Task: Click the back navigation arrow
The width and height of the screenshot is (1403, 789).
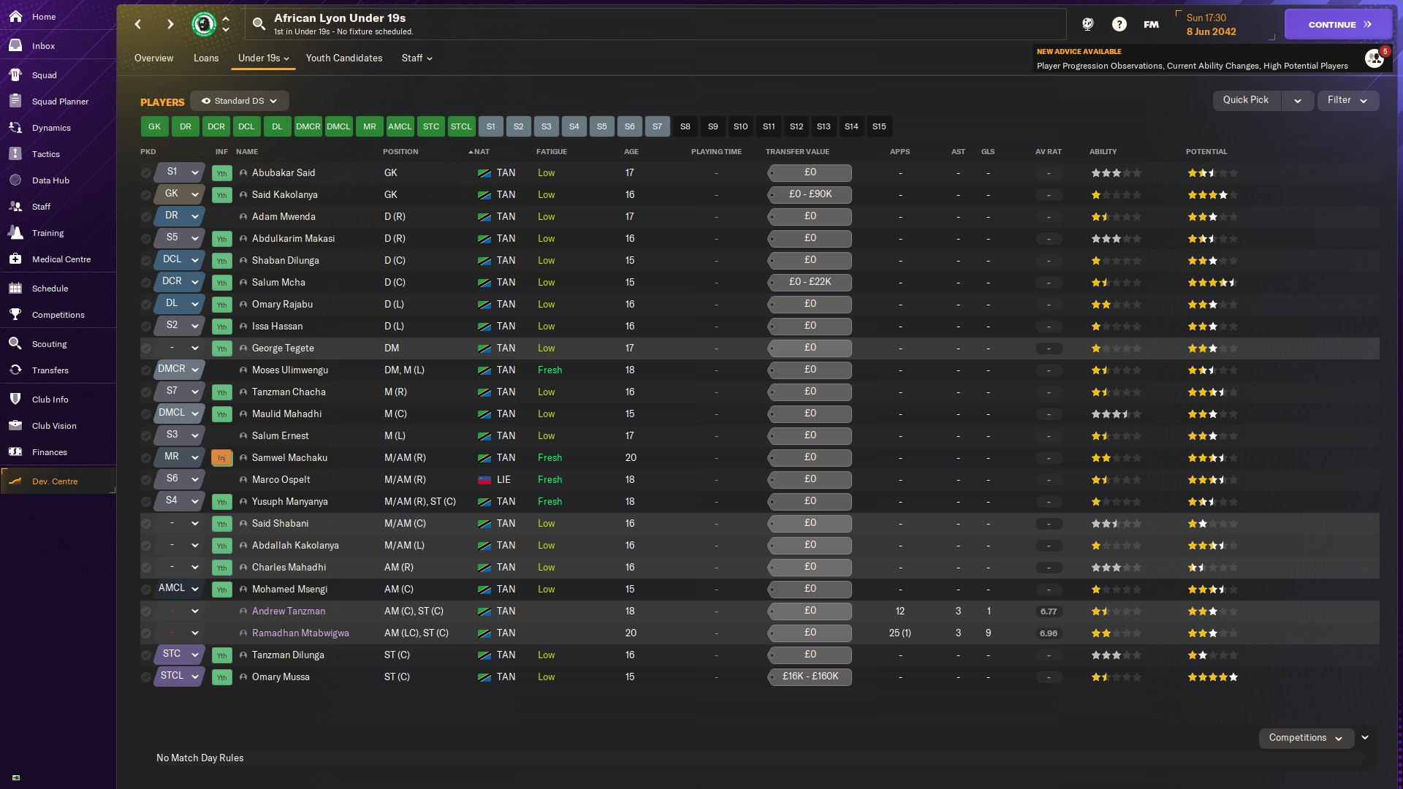Action: tap(138, 24)
